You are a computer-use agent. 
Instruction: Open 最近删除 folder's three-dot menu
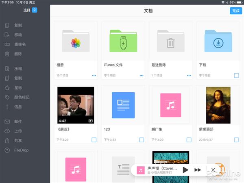tap(189, 75)
